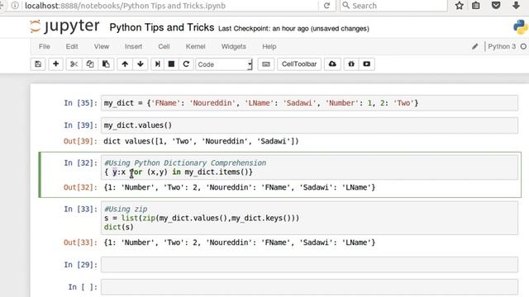Open the View menu
Viewport: 529px width, 297px height.
102,46
